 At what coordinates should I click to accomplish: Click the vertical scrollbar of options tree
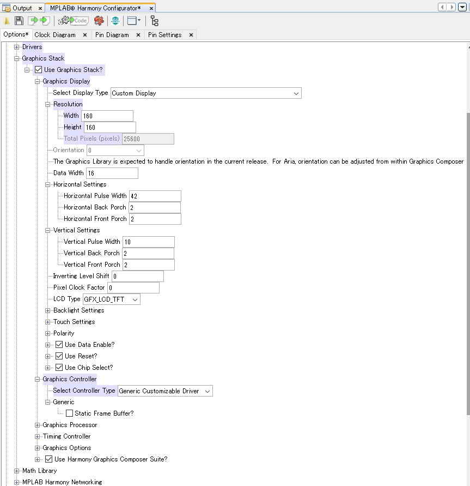(x=468, y=263)
